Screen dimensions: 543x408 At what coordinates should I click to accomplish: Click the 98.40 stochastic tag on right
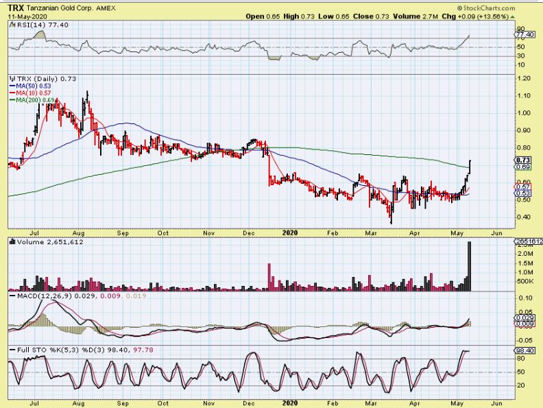pyautogui.click(x=525, y=350)
